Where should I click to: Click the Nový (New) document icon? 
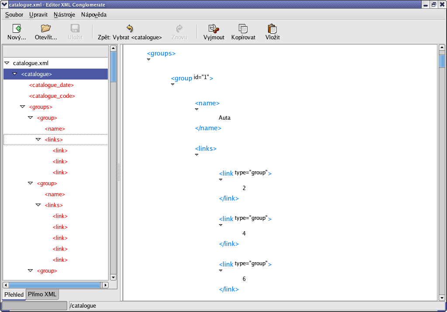17,29
